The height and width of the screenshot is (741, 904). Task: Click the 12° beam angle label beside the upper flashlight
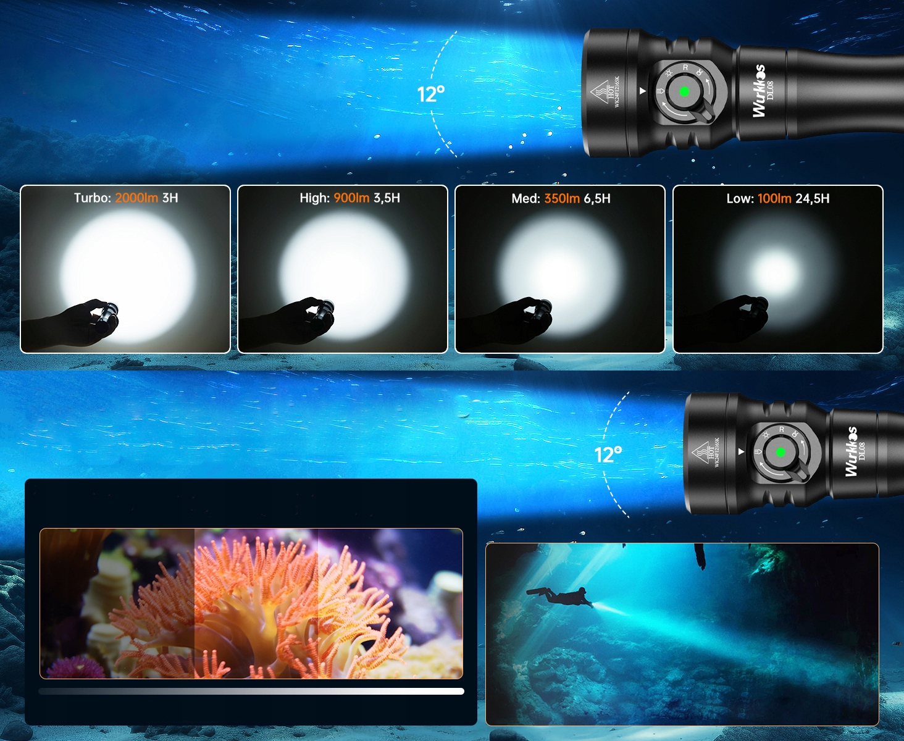[x=431, y=94]
